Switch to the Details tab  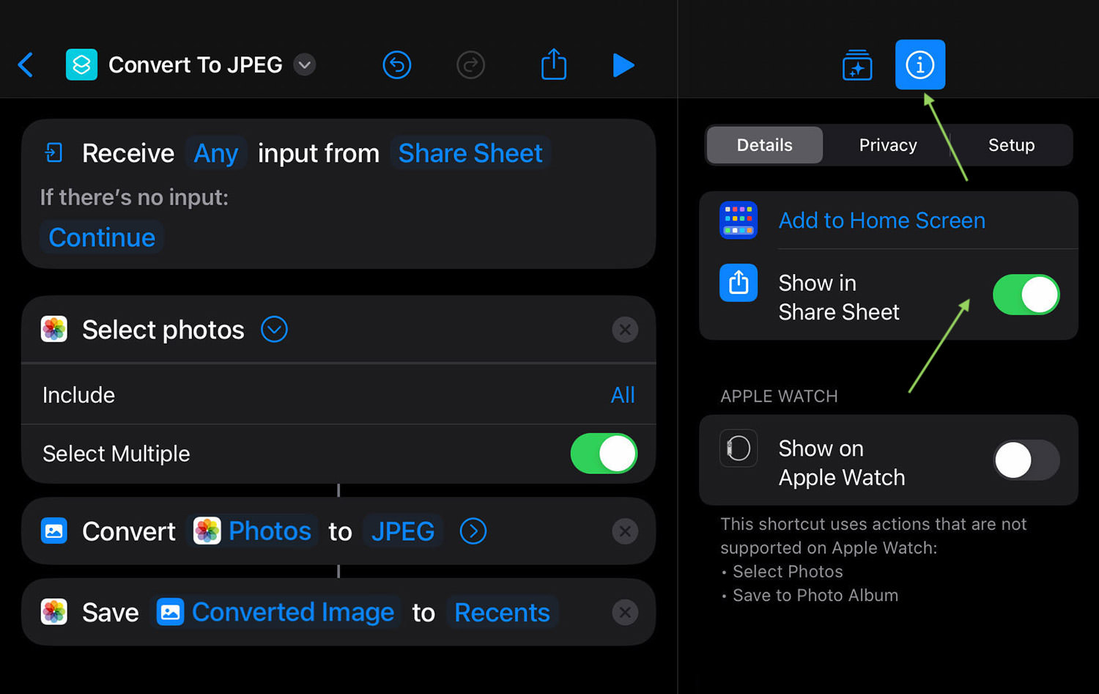pyautogui.click(x=765, y=145)
